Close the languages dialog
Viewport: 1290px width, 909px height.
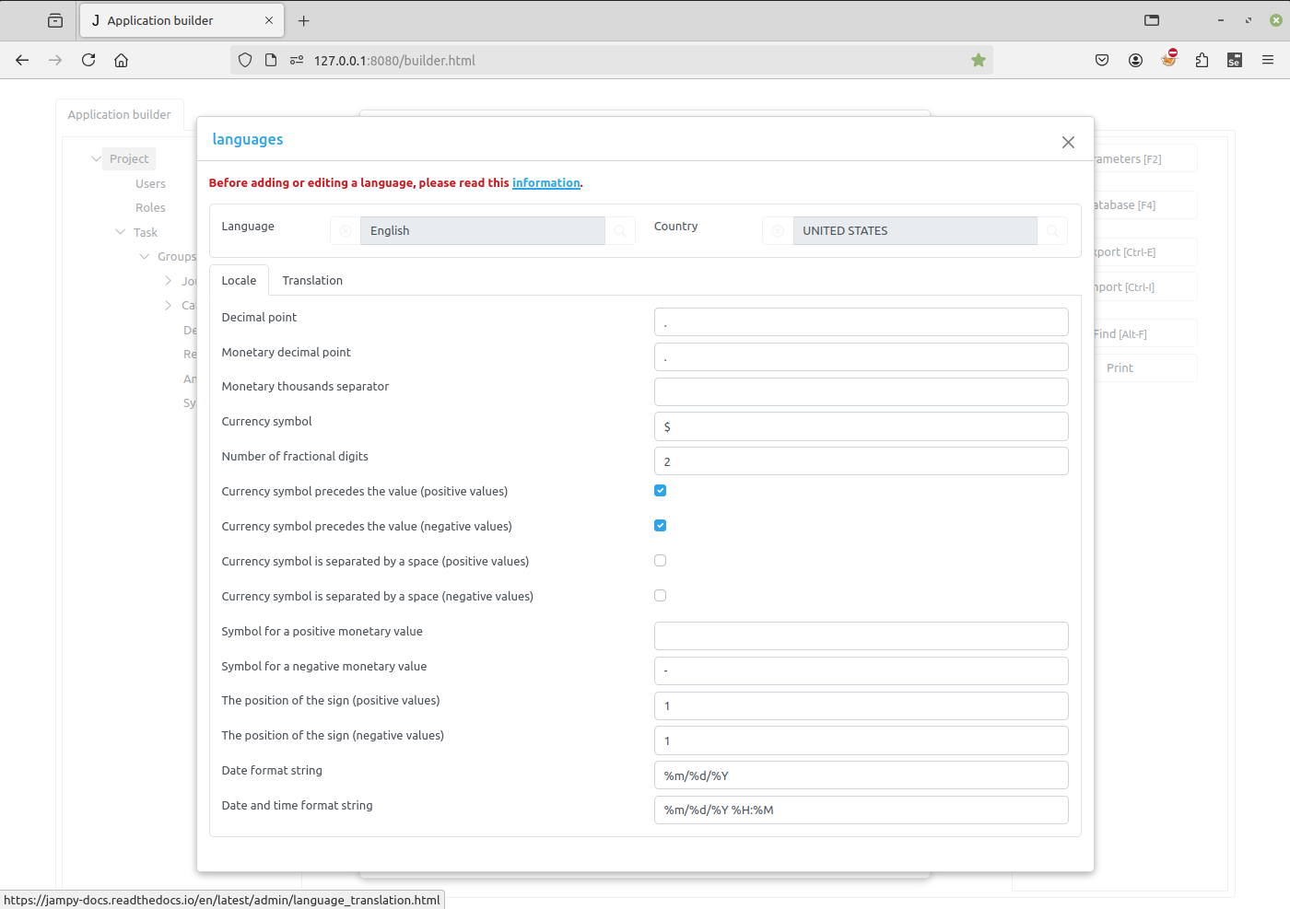[x=1068, y=142]
